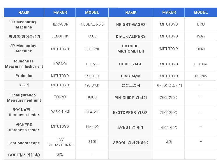
Task: Select the Tool Microscope row name
Action: (x=24, y=143)
